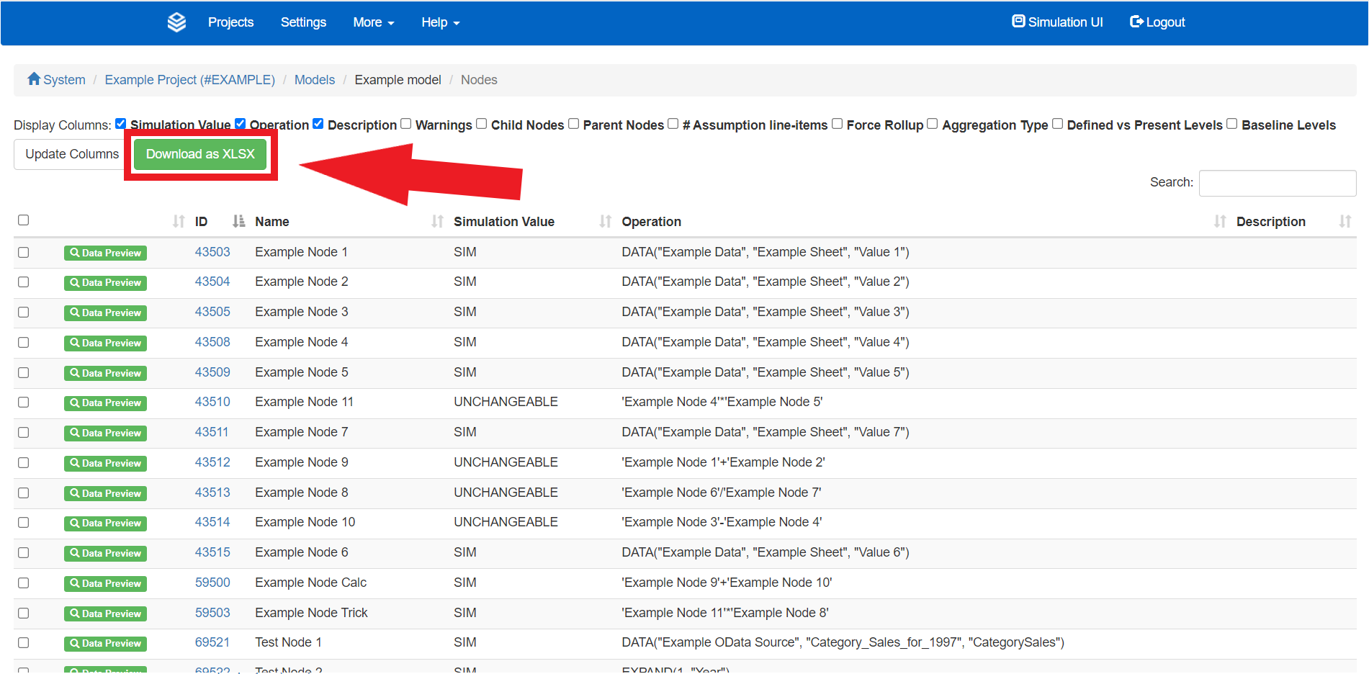Screen dimensions: 1369x674
Task: Select Projects in the navigation bar
Action: point(230,22)
